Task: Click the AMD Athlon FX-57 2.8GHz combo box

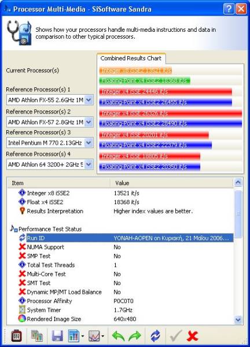Action: tap(50, 122)
